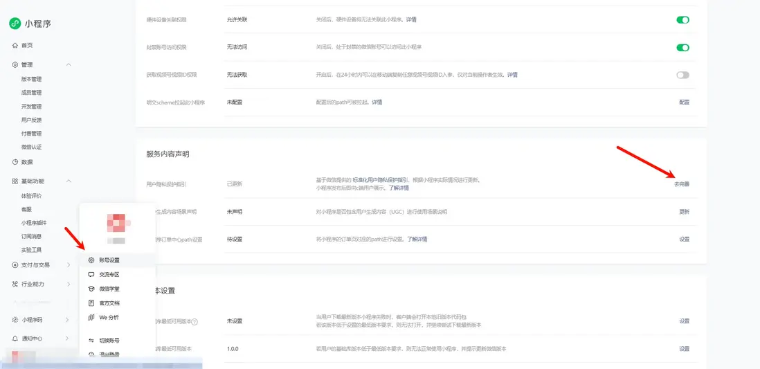Click the 1.0.0 version value

pos(233,349)
